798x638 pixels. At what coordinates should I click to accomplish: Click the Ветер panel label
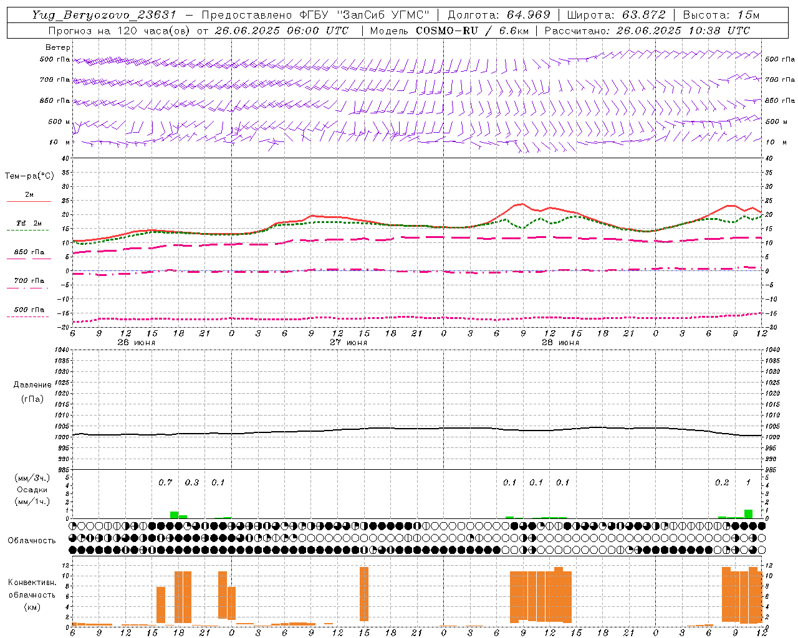pyautogui.click(x=58, y=47)
